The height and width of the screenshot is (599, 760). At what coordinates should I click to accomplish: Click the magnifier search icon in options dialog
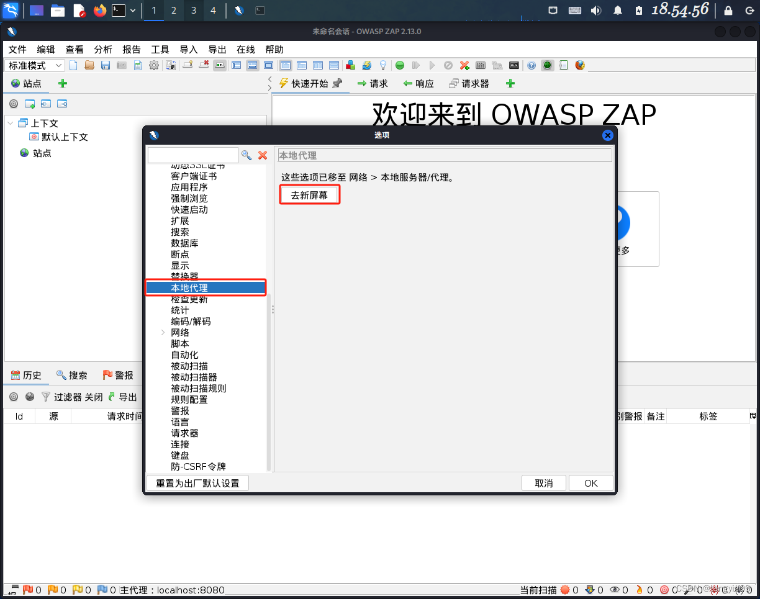pos(247,155)
